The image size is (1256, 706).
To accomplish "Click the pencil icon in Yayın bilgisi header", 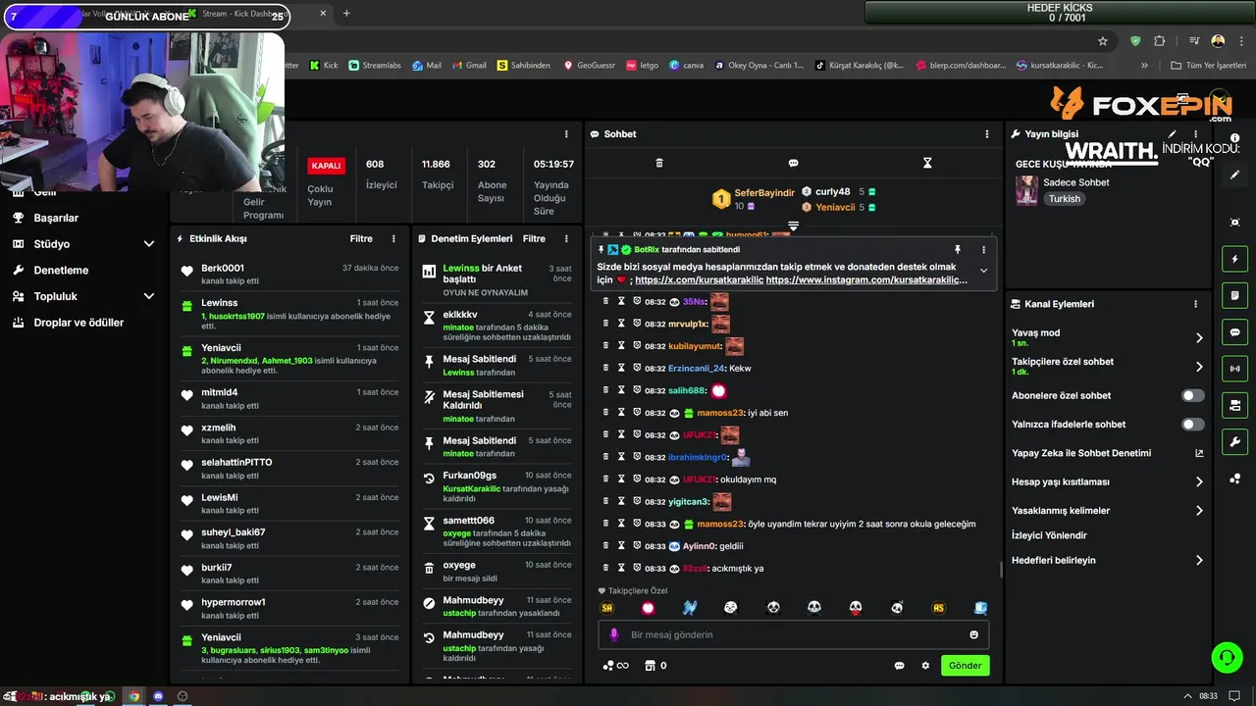I will pos(1172,134).
